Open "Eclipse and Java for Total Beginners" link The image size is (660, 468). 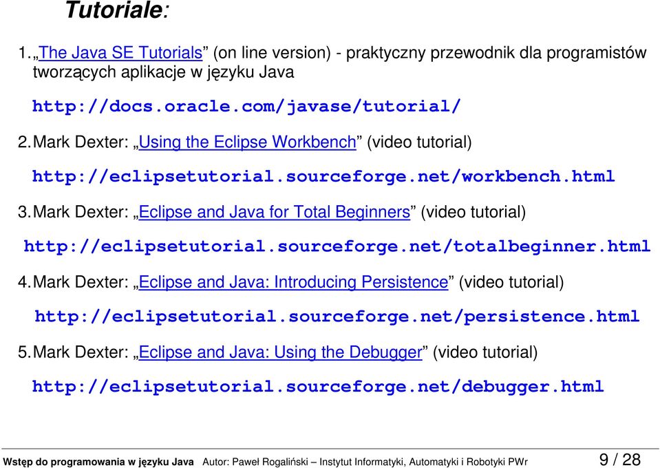tap(274, 212)
